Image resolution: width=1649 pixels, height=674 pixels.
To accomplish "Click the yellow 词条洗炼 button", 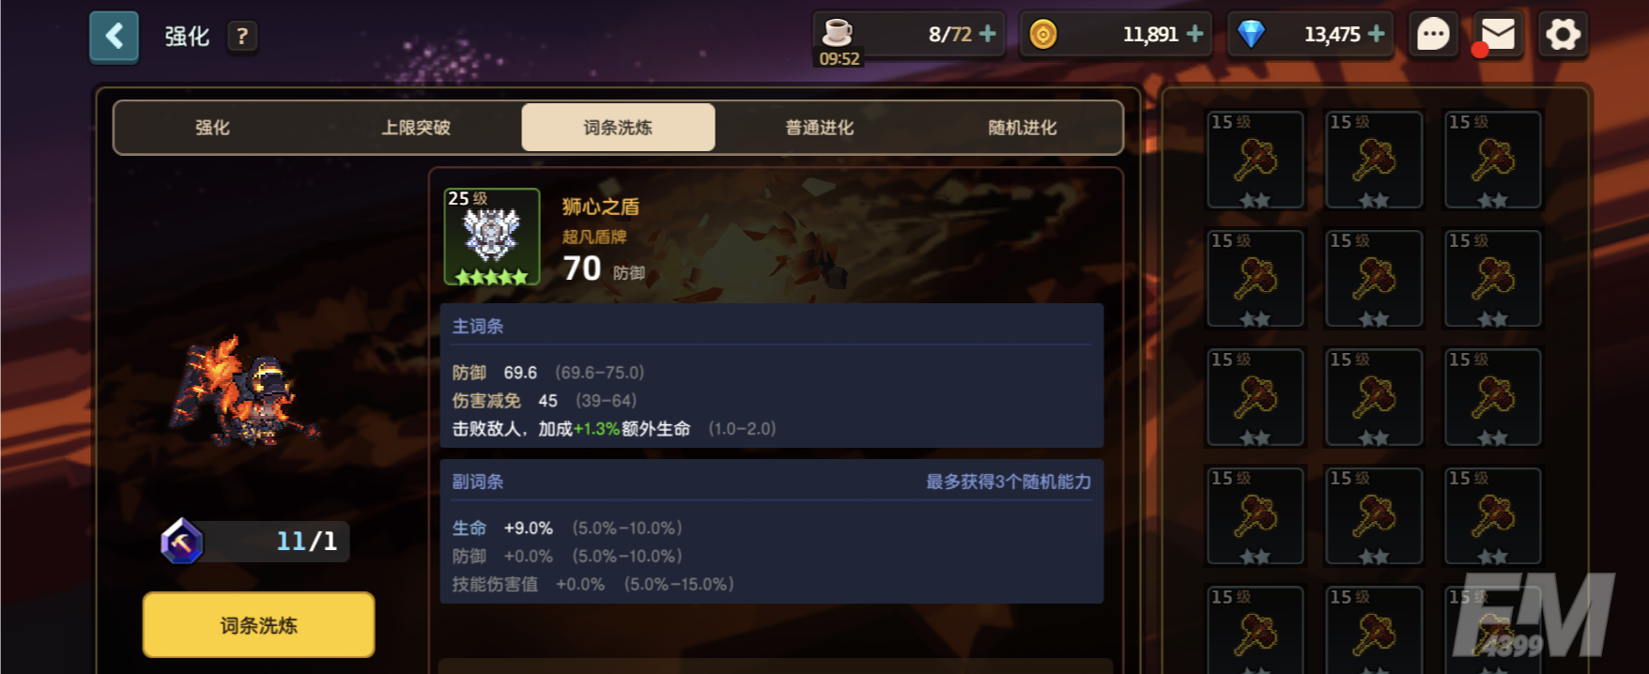I will pos(258,625).
